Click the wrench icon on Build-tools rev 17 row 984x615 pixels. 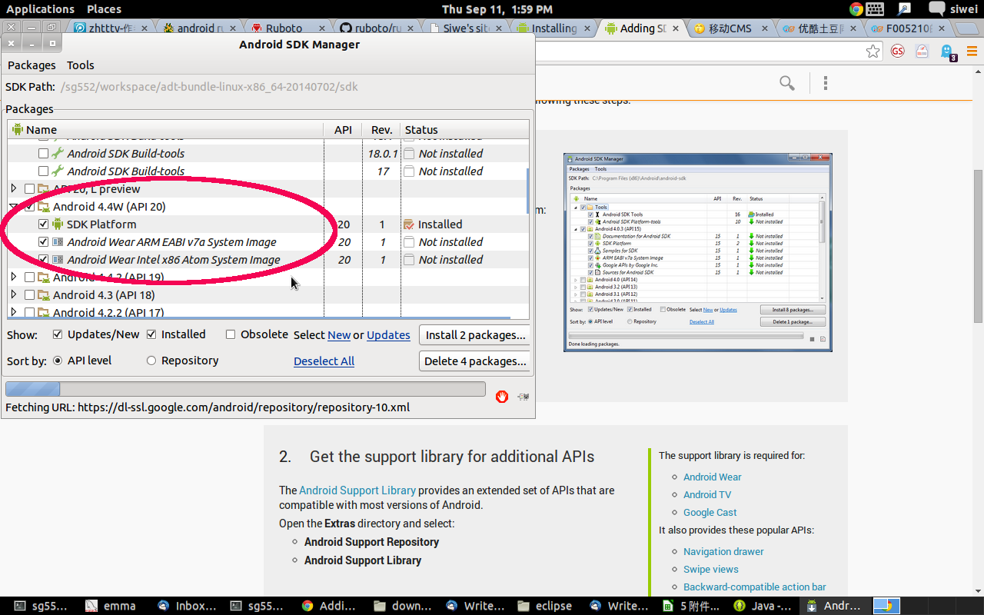coord(58,171)
